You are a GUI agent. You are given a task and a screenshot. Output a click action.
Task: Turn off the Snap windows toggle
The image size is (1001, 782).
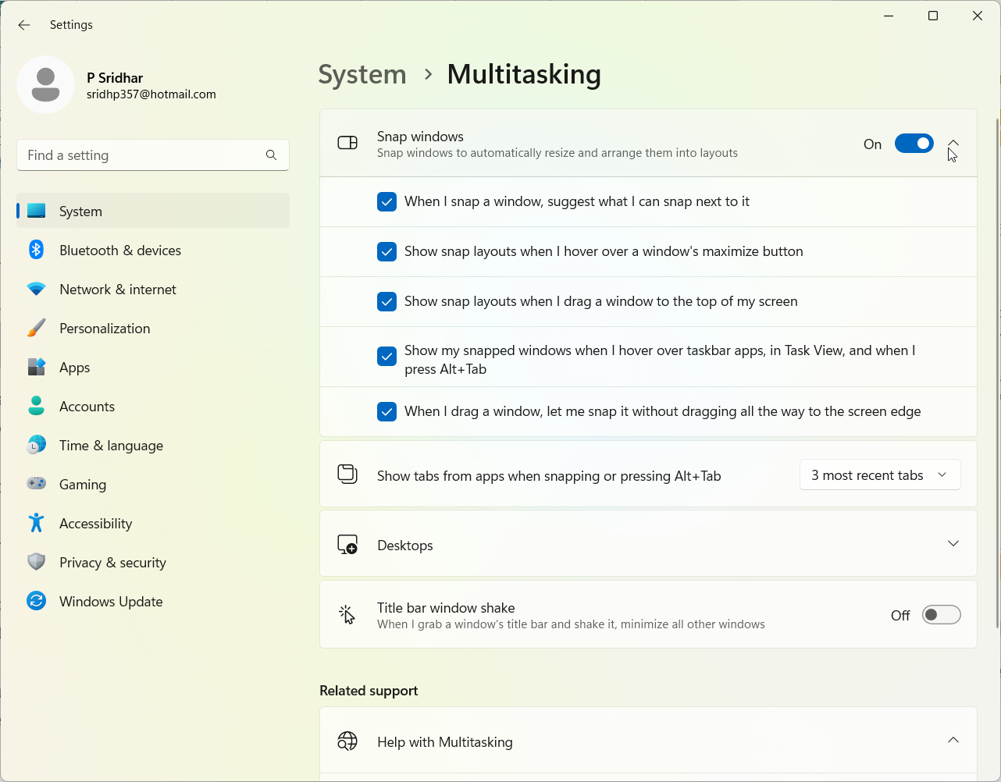pyautogui.click(x=914, y=144)
